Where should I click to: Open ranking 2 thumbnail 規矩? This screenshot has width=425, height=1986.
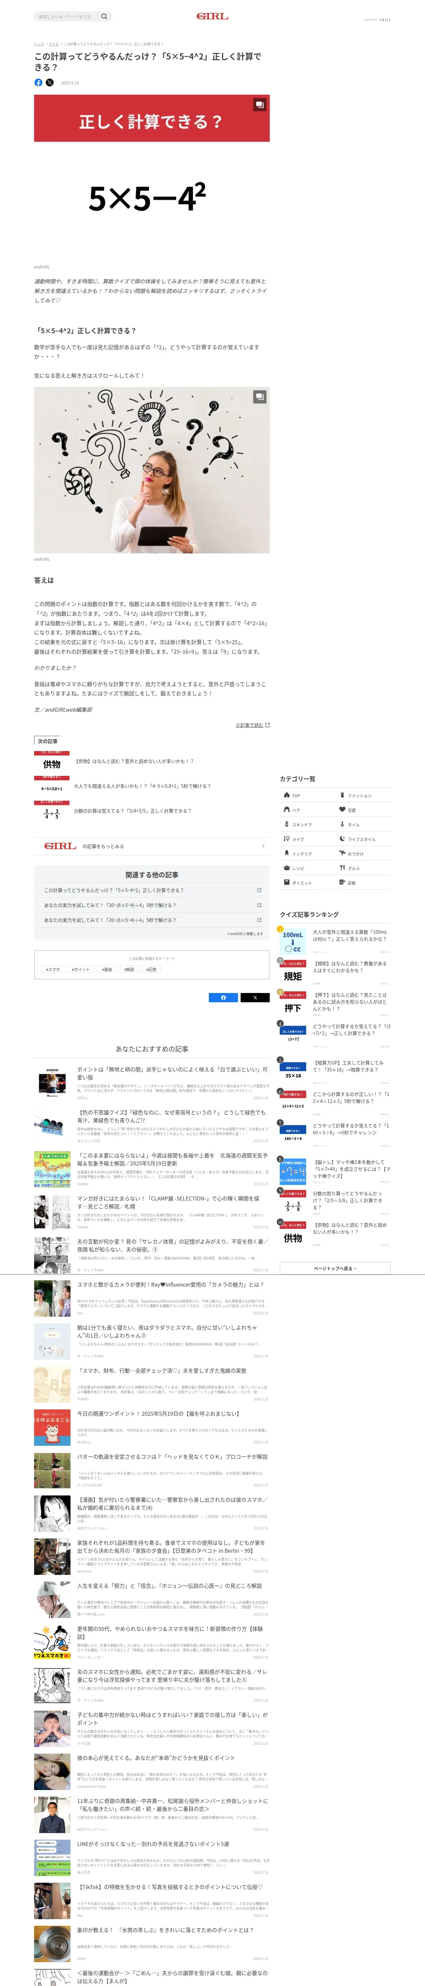click(293, 973)
